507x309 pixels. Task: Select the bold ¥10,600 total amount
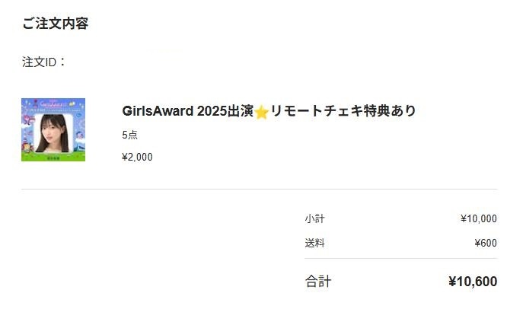pos(473,282)
